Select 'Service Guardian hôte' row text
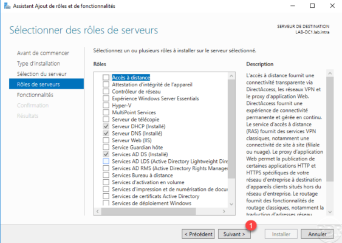 tap(137, 147)
